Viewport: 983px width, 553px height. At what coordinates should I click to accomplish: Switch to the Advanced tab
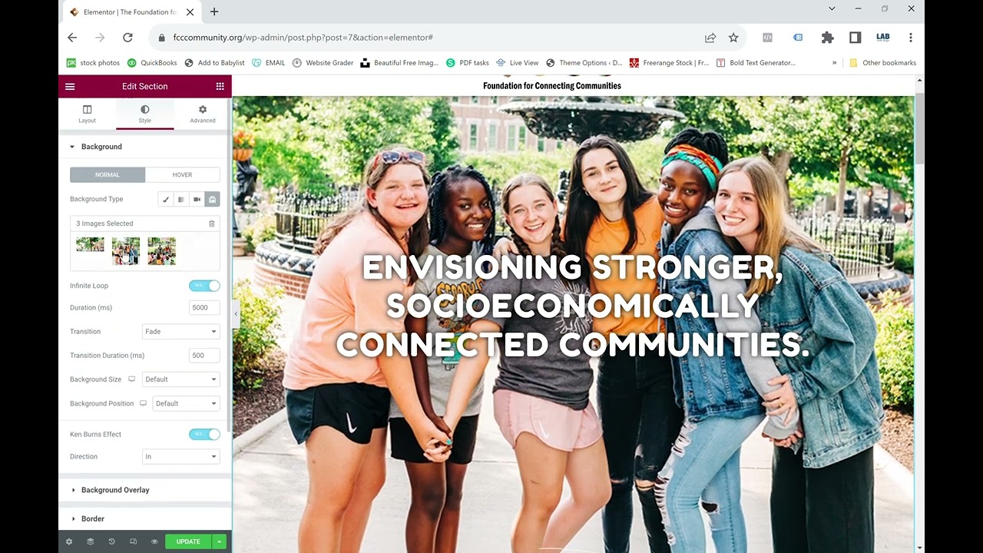pos(203,114)
